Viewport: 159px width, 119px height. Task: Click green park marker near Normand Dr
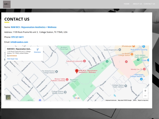[x=107, y=61]
